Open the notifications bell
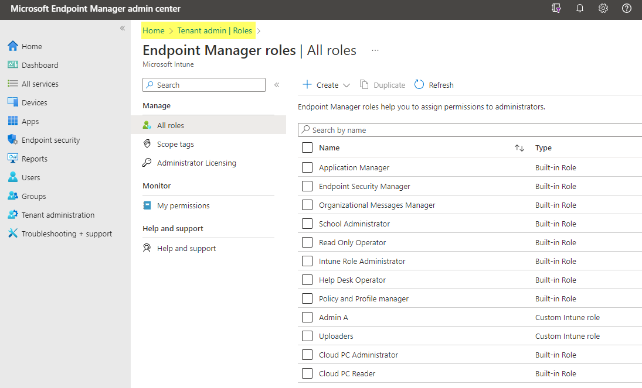Screen dimensions: 642x388 [580, 9]
